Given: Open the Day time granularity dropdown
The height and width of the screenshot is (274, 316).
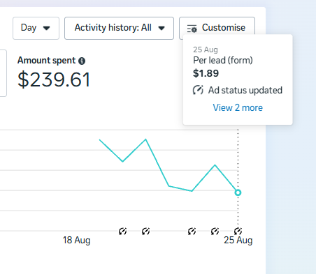Looking at the screenshot, I should pyautogui.click(x=36, y=28).
